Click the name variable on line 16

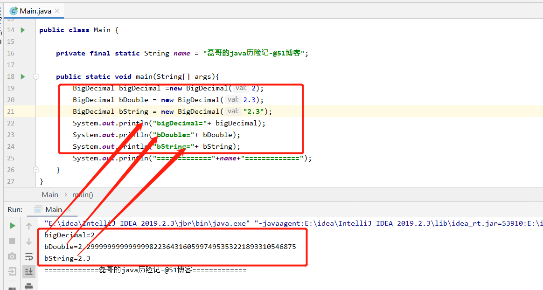[182, 53]
